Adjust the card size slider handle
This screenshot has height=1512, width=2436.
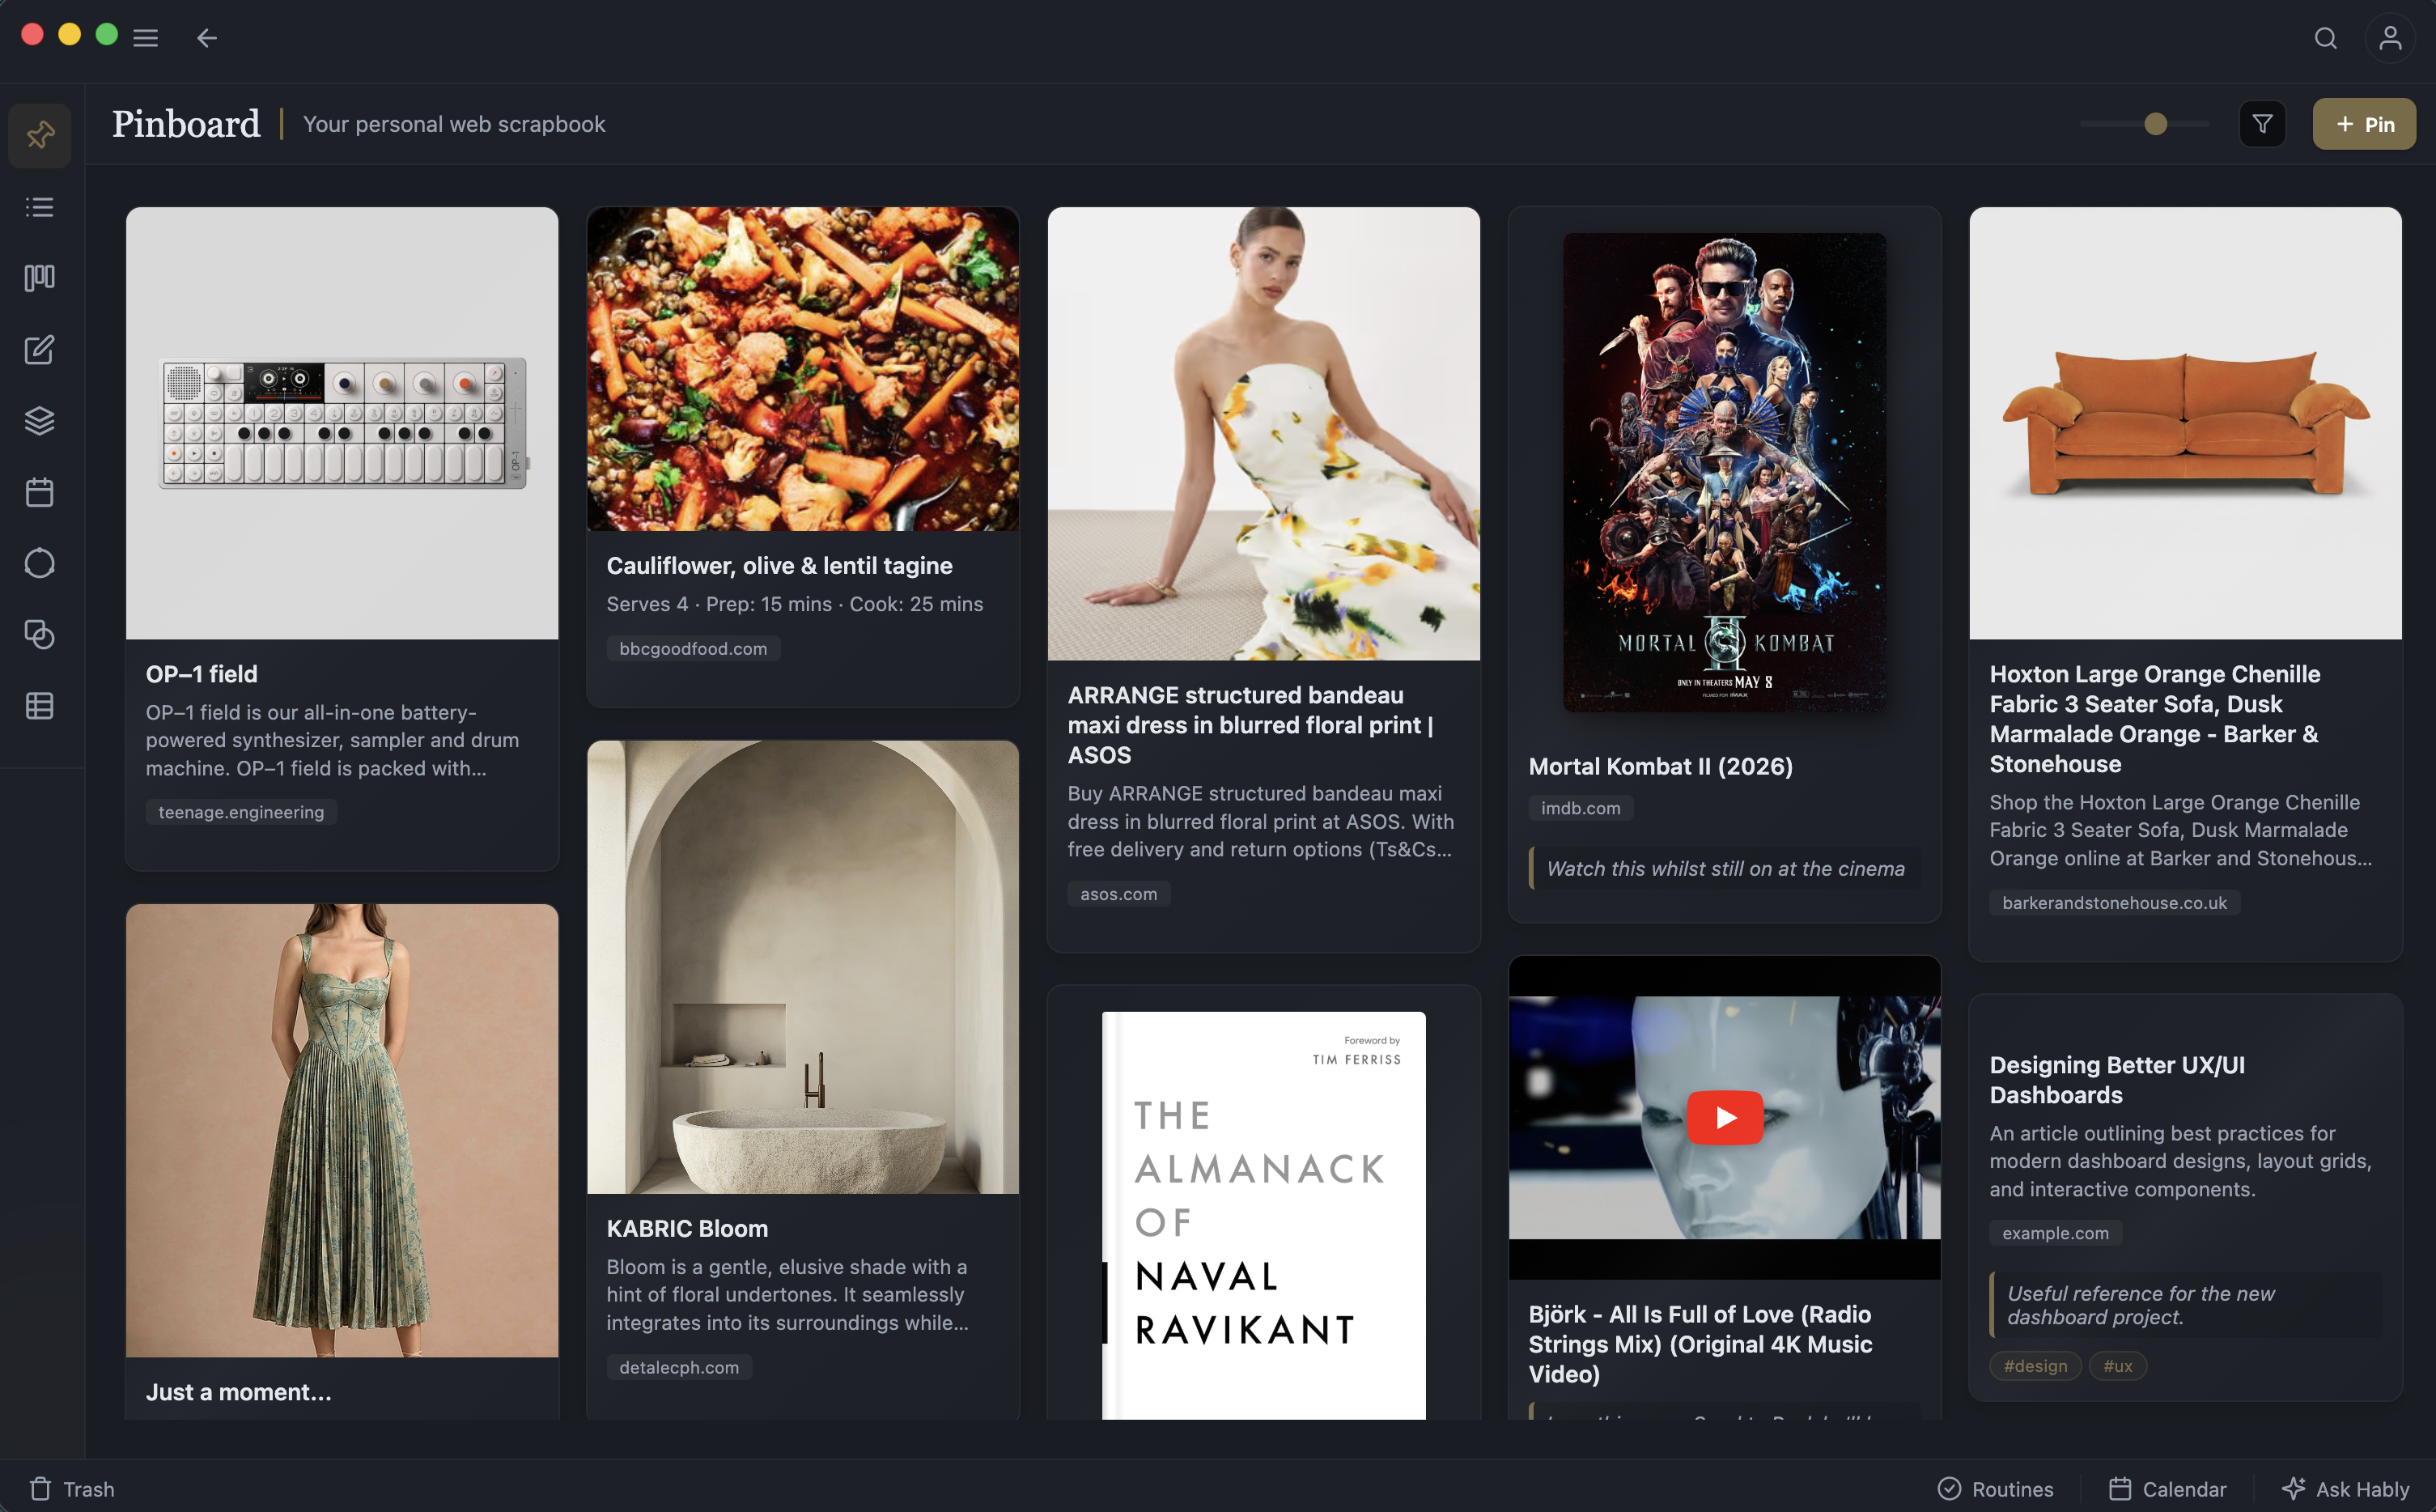(x=2155, y=124)
